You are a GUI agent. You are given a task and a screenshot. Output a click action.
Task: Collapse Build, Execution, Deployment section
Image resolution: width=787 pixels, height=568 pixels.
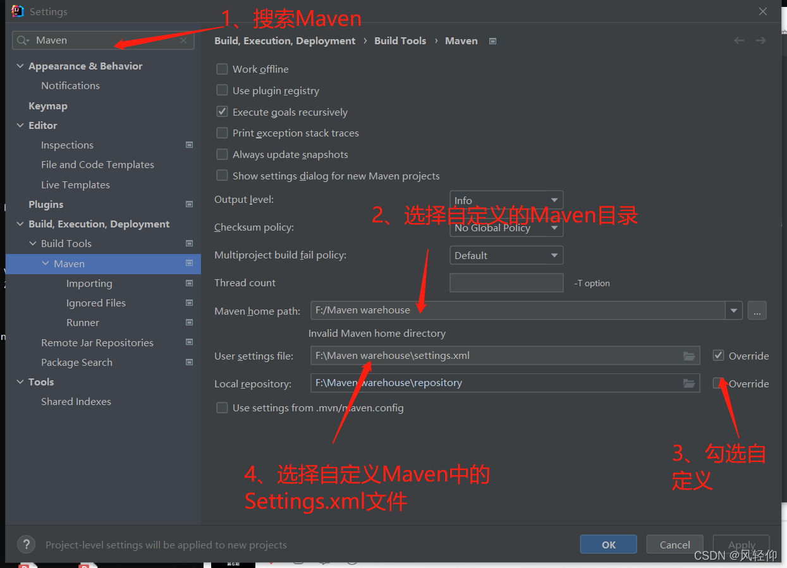(x=20, y=224)
